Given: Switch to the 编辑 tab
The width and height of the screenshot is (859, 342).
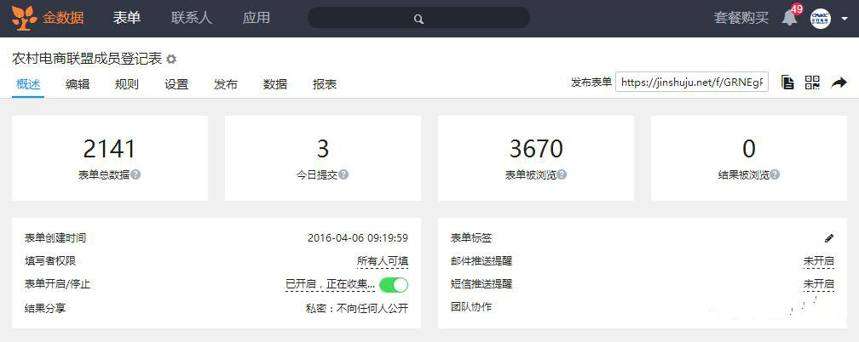Looking at the screenshot, I should (x=78, y=84).
